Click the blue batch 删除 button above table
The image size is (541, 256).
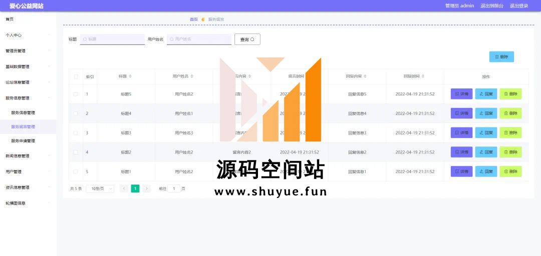pyautogui.click(x=501, y=57)
